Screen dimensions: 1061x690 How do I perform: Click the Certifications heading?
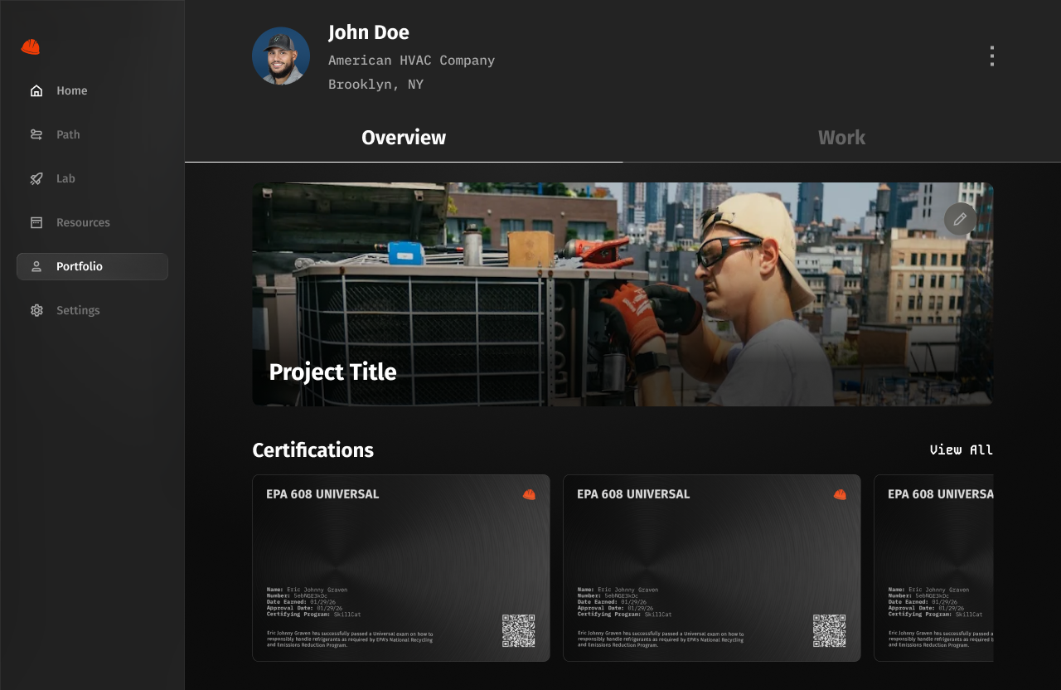pyautogui.click(x=312, y=449)
